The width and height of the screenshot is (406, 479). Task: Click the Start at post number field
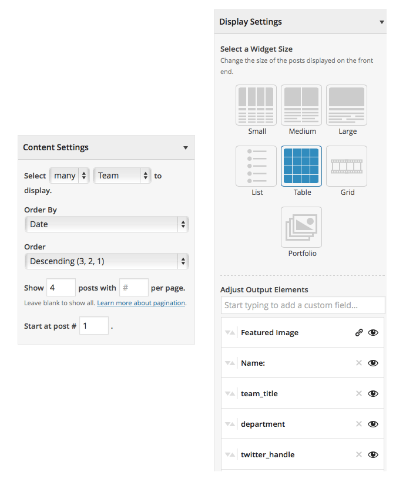point(94,326)
